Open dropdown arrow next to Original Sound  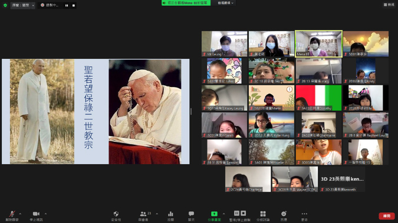33,5
